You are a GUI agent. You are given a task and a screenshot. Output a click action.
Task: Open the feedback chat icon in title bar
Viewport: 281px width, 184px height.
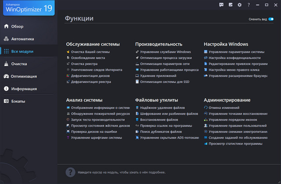(221, 5)
